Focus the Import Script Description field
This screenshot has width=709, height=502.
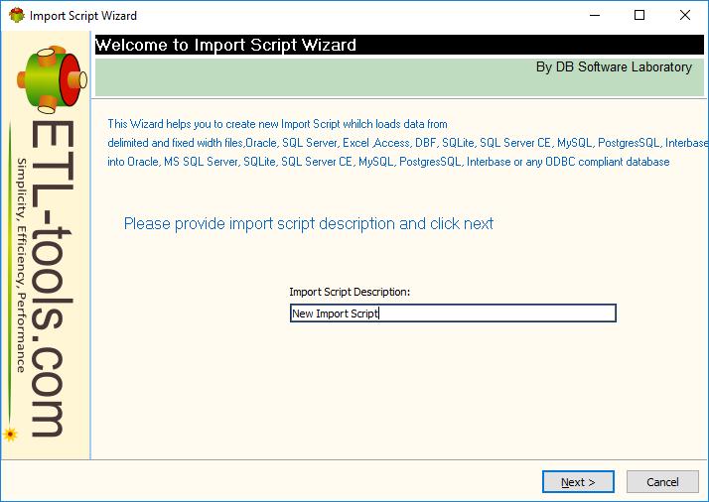click(453, 314)
